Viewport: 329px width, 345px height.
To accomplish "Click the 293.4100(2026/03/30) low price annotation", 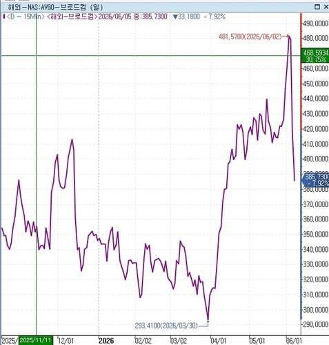I will [x=166, y=326].
